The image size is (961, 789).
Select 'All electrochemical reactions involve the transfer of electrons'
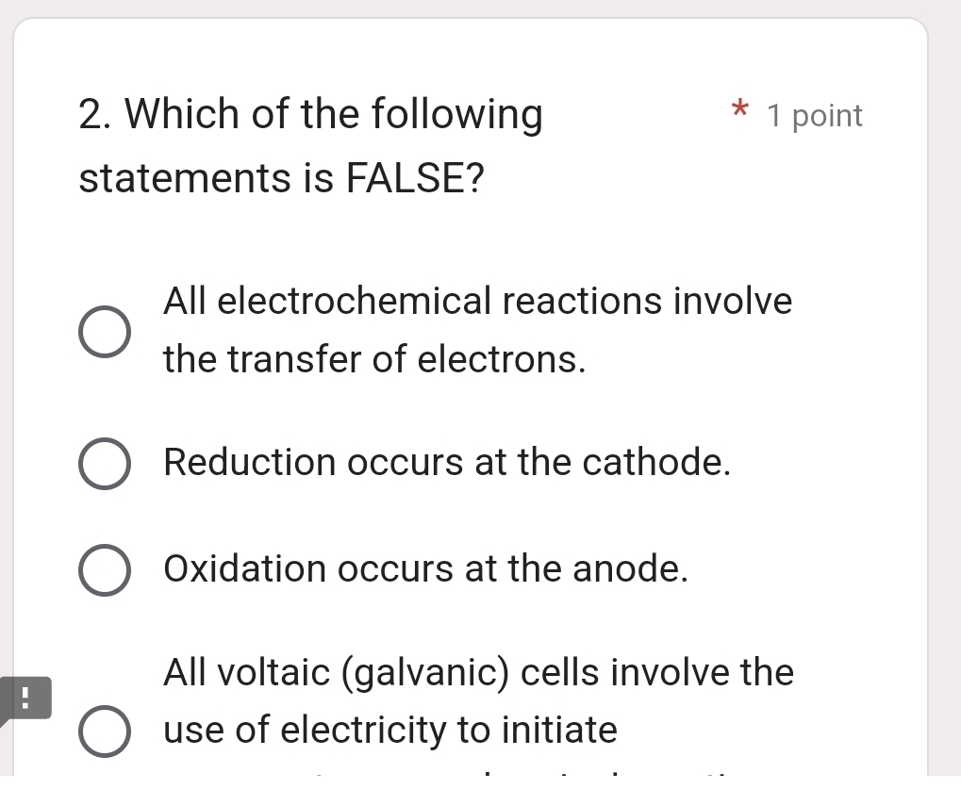[104, 330]
